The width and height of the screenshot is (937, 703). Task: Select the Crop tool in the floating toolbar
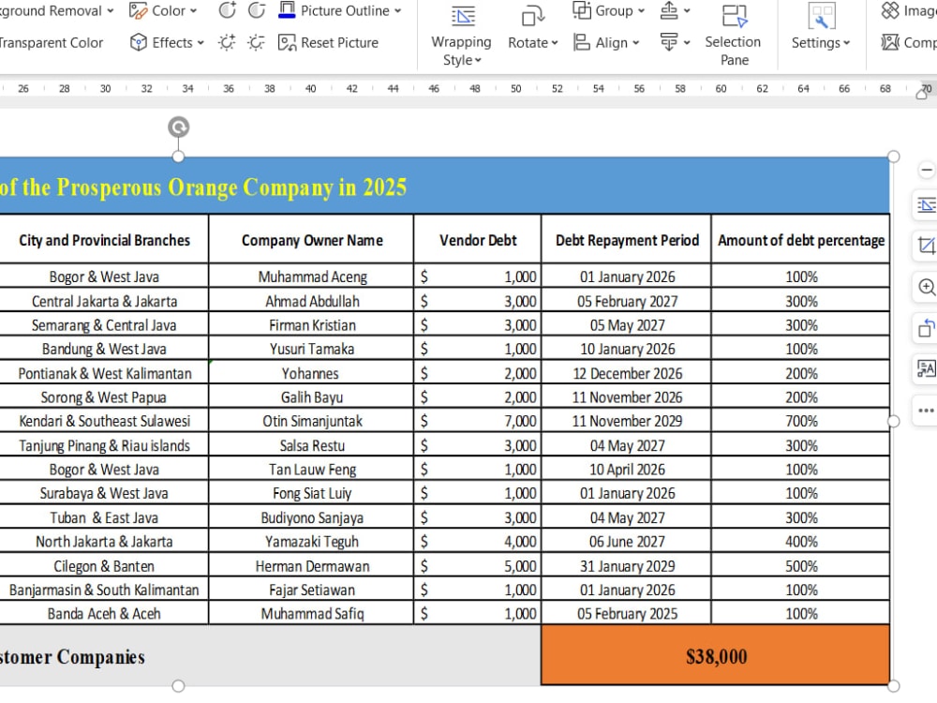(927, 246)
